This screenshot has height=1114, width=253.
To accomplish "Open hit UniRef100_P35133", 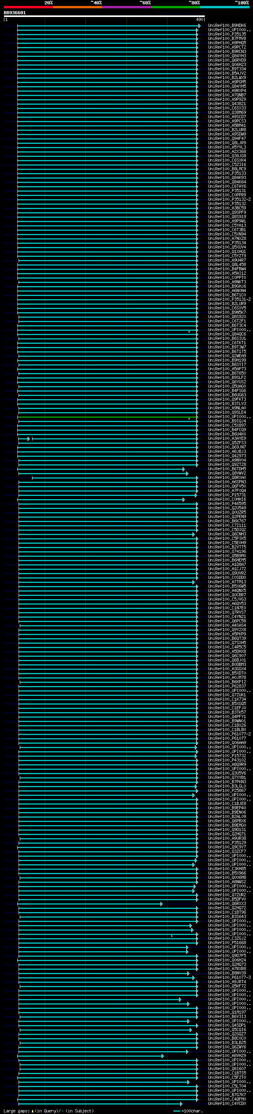I will tap(227, 173).
